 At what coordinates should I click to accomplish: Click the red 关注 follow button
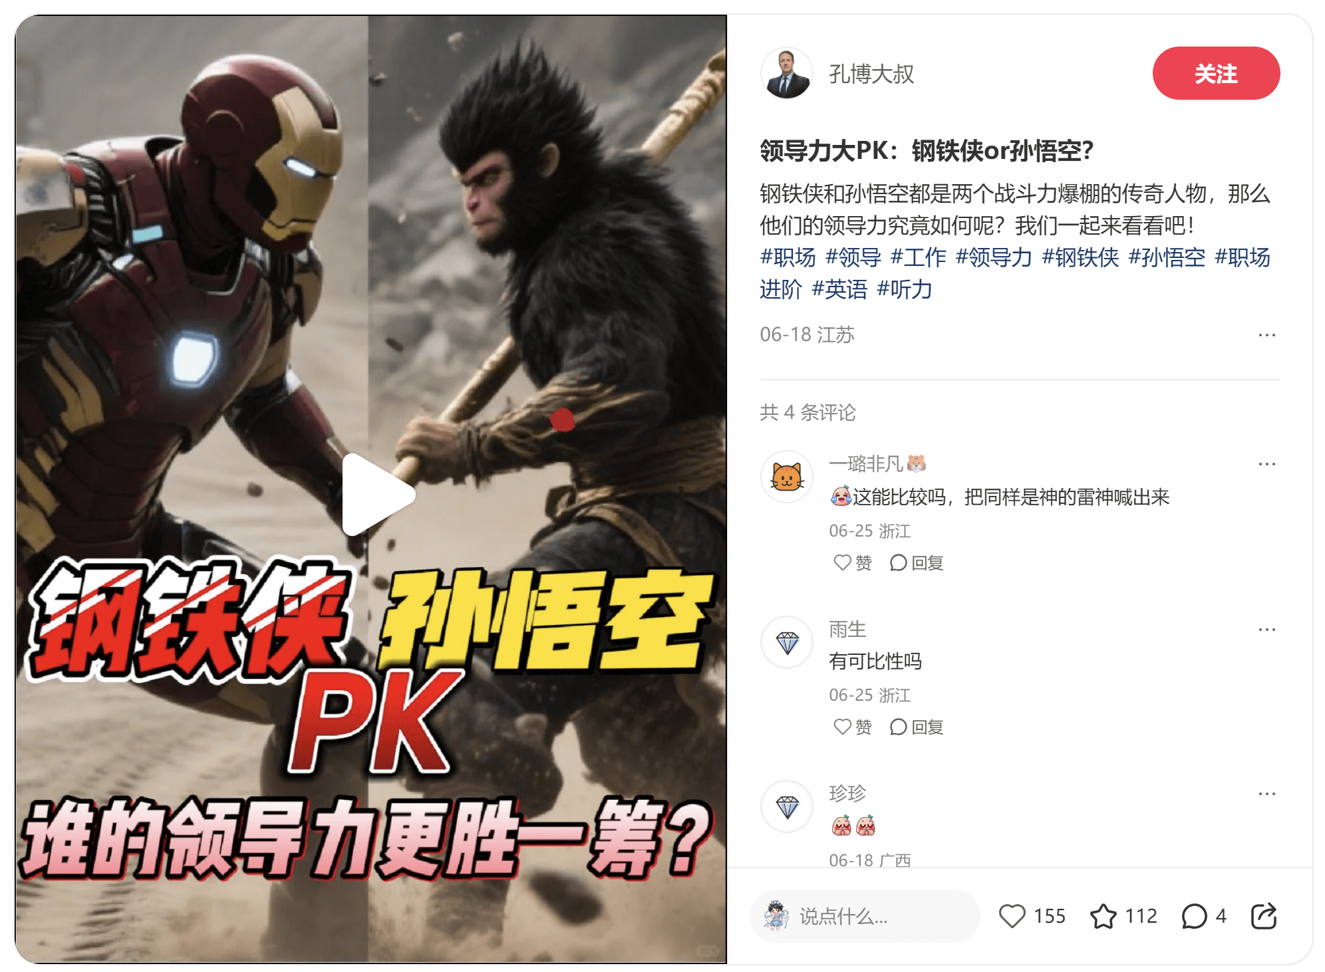click(1215, 73)
